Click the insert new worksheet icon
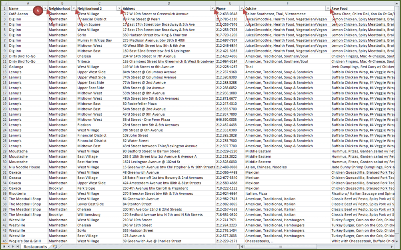 (54, 247)
